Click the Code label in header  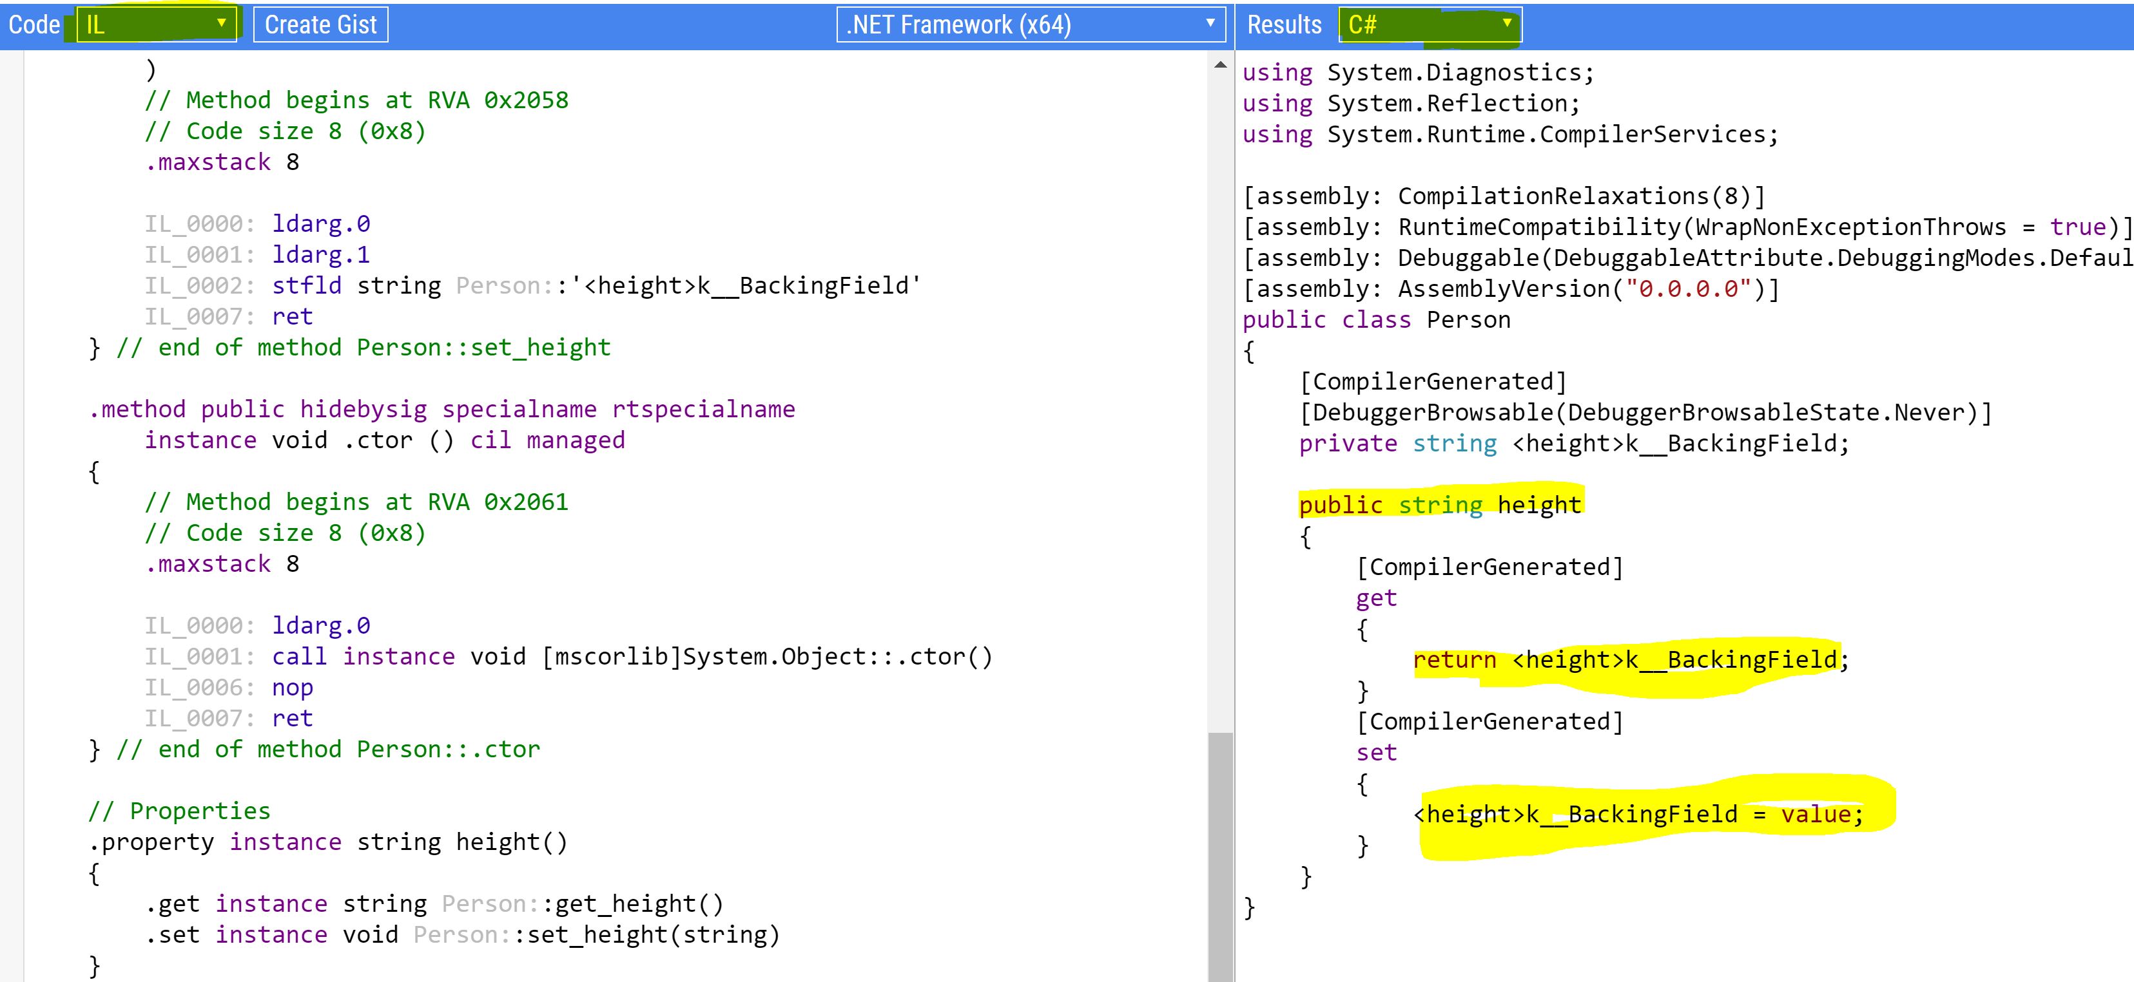pos(34,24)
